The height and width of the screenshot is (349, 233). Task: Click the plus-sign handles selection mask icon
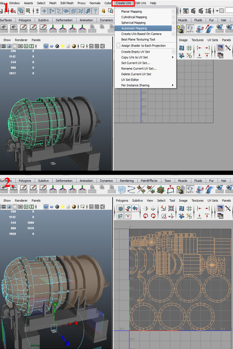44,11
